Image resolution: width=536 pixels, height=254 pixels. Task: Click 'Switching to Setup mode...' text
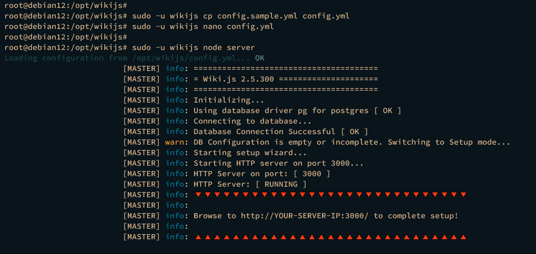point(449,142)
